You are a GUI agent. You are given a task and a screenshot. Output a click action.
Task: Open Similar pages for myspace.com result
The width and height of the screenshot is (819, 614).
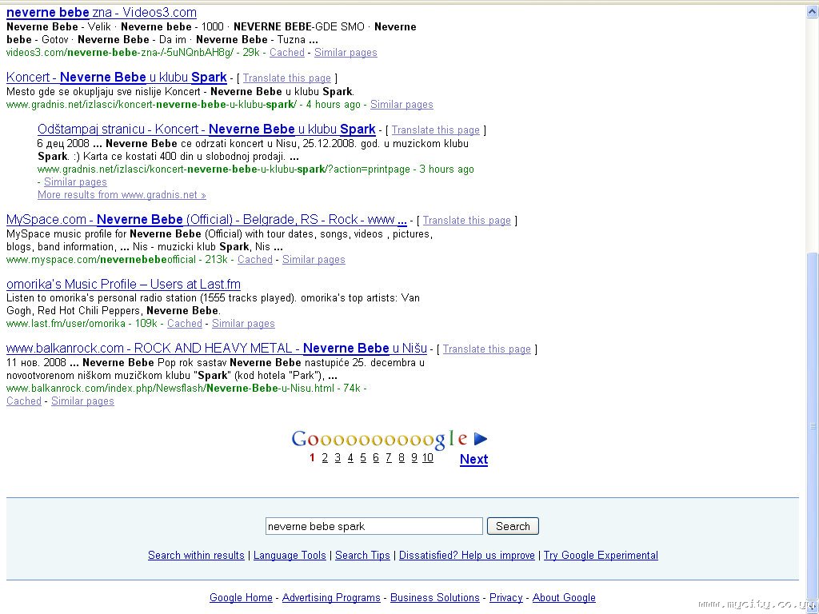click(314, 260)
